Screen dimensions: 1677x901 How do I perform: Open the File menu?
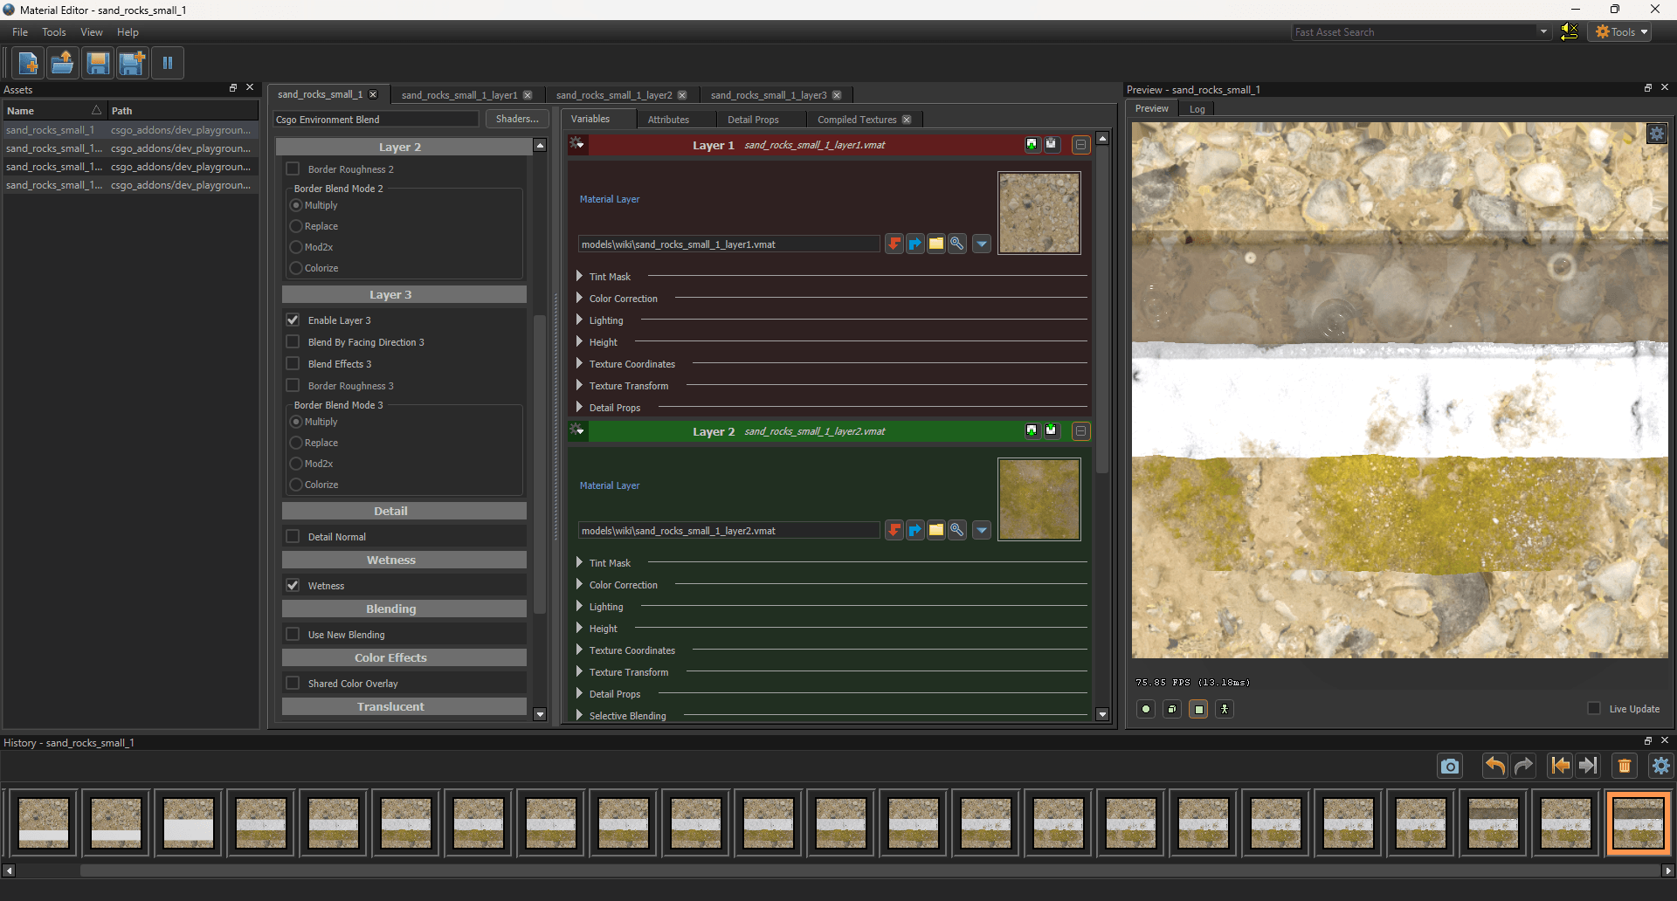click(20, 31)
